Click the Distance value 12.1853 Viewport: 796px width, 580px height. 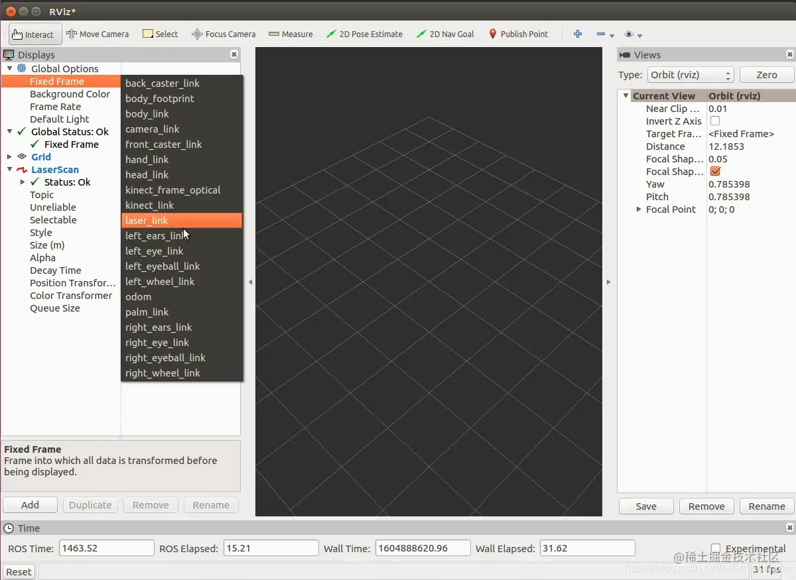point(726,146)
